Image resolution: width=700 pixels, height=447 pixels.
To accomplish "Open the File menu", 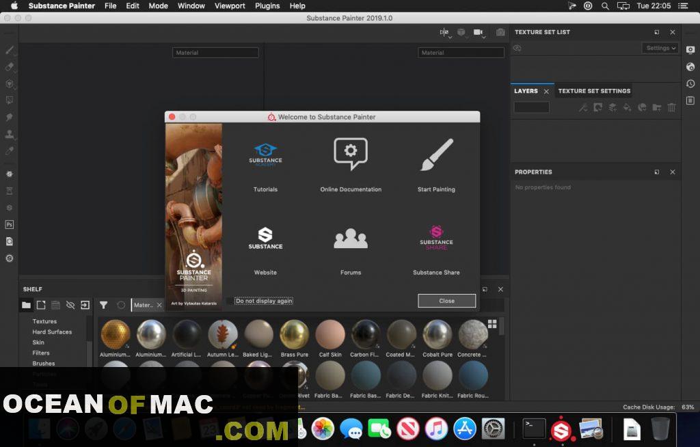I will tap(110, 5).
